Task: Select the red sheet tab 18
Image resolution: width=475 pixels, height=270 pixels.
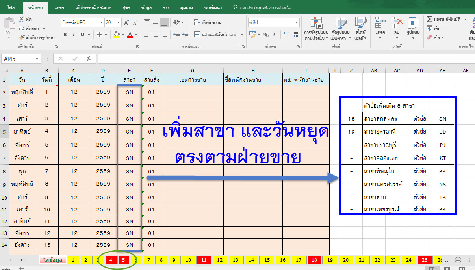Action: [x=314, y=260]
